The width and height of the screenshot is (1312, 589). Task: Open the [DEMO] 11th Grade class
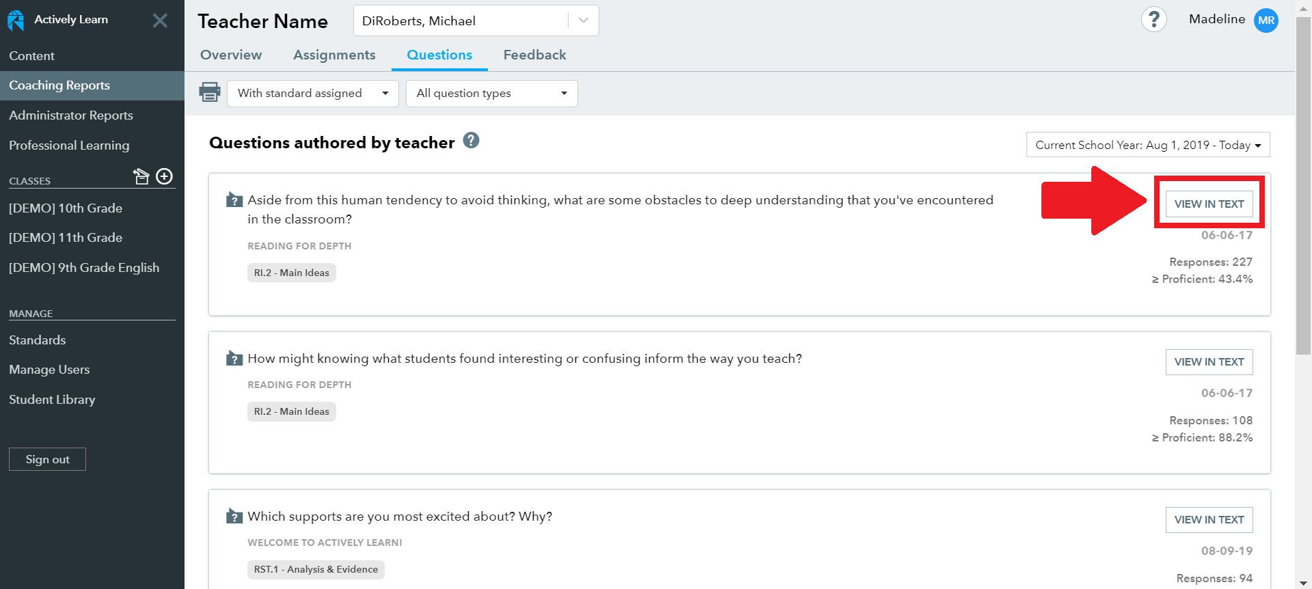[x=66, y=238]
